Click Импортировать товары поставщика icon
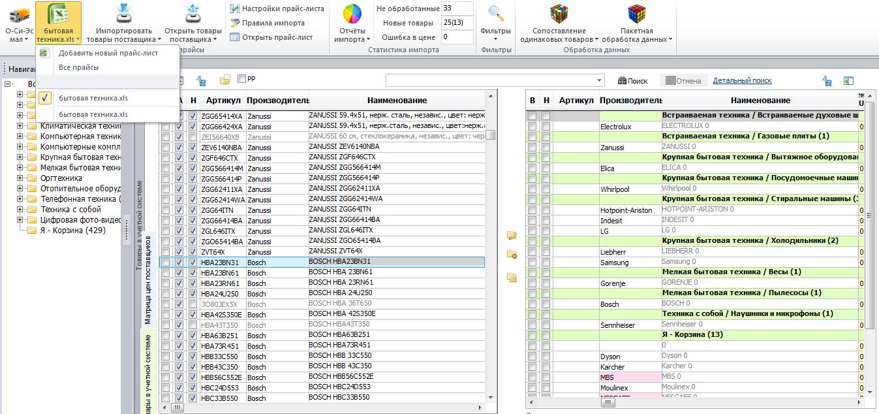This screenshot has height=414, width=879. pyautogui.click(x=124, y=14)
